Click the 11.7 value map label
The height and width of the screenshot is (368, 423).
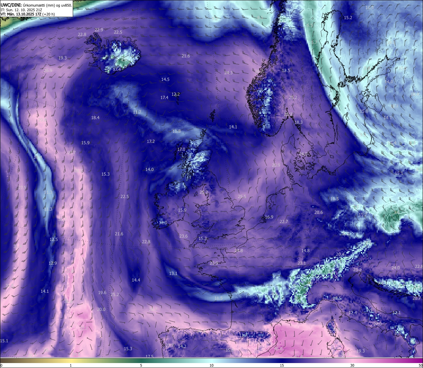[137, 112]
